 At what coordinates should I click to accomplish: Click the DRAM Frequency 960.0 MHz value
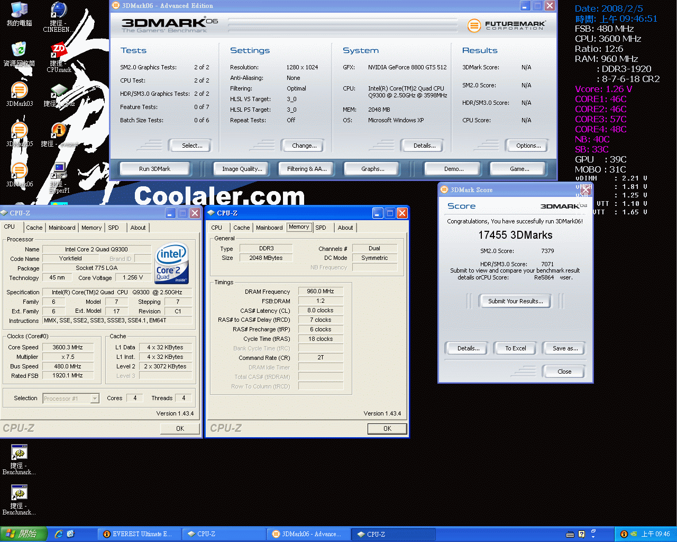(x=321, y=291)
